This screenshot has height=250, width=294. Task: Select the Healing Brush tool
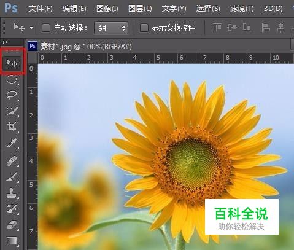pyautogui.click(x=12, y=161)
